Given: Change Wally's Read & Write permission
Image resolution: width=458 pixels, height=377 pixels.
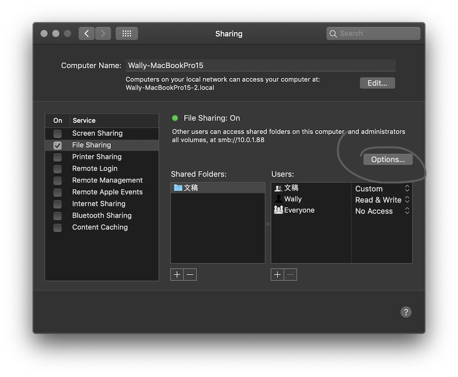Looking at the screenshot, I should [x=382, y=200].
